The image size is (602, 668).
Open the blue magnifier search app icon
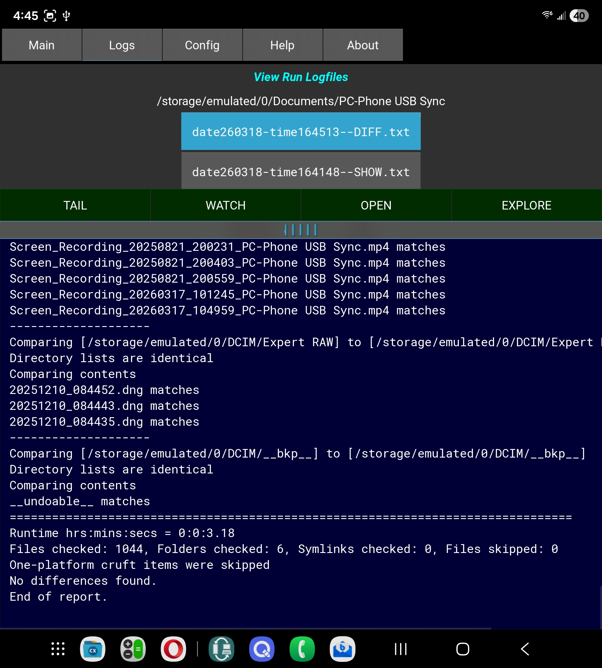[x=262, y=649]
